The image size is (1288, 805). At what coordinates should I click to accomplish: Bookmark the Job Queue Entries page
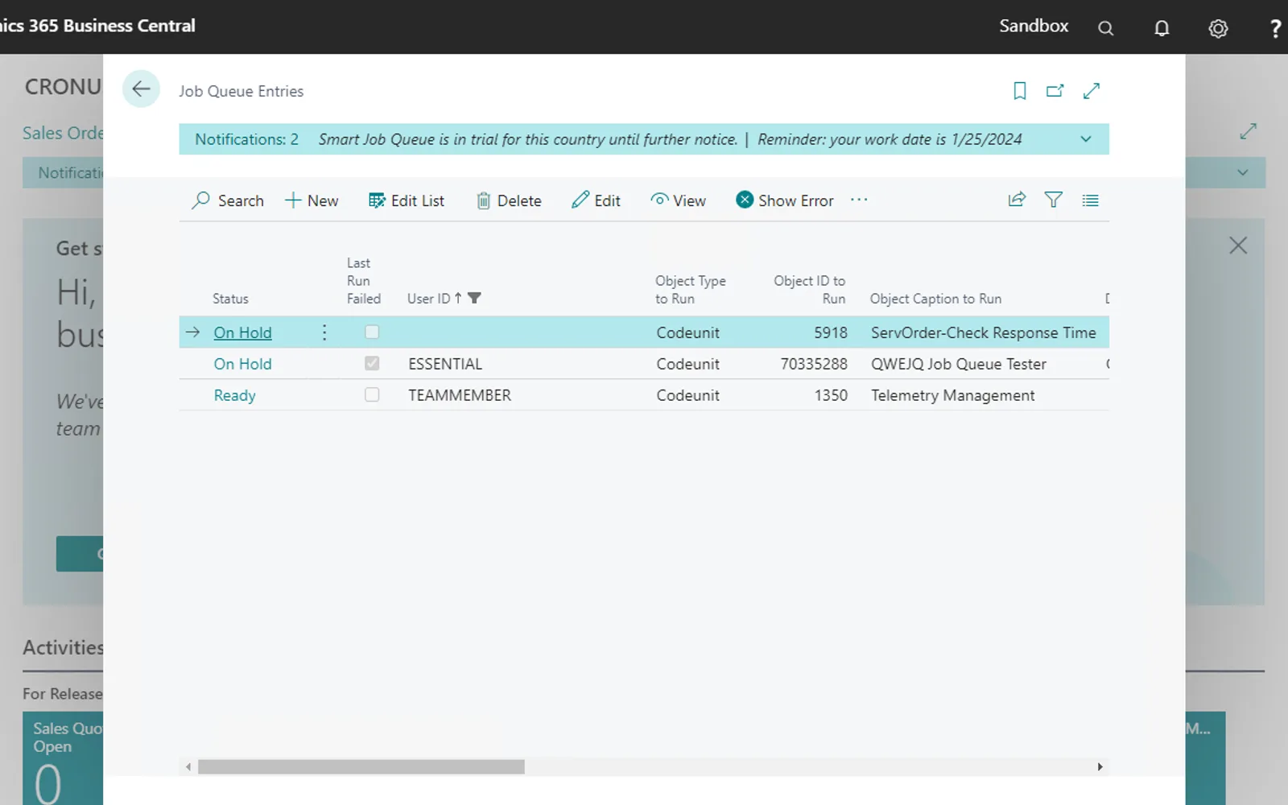pyautogui.click(x=1019, y=91)
